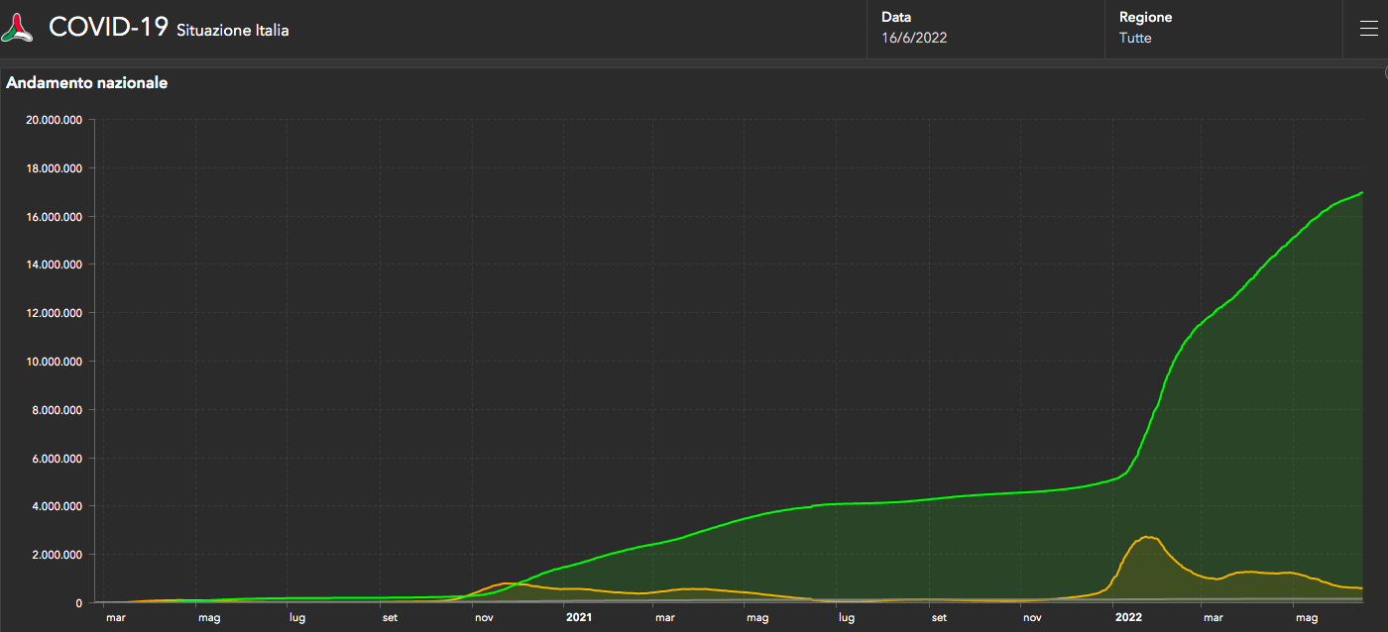Click the 2022 label on the x-axis
Viewport: 1388px width, 632px height.
coord(1128,618)
